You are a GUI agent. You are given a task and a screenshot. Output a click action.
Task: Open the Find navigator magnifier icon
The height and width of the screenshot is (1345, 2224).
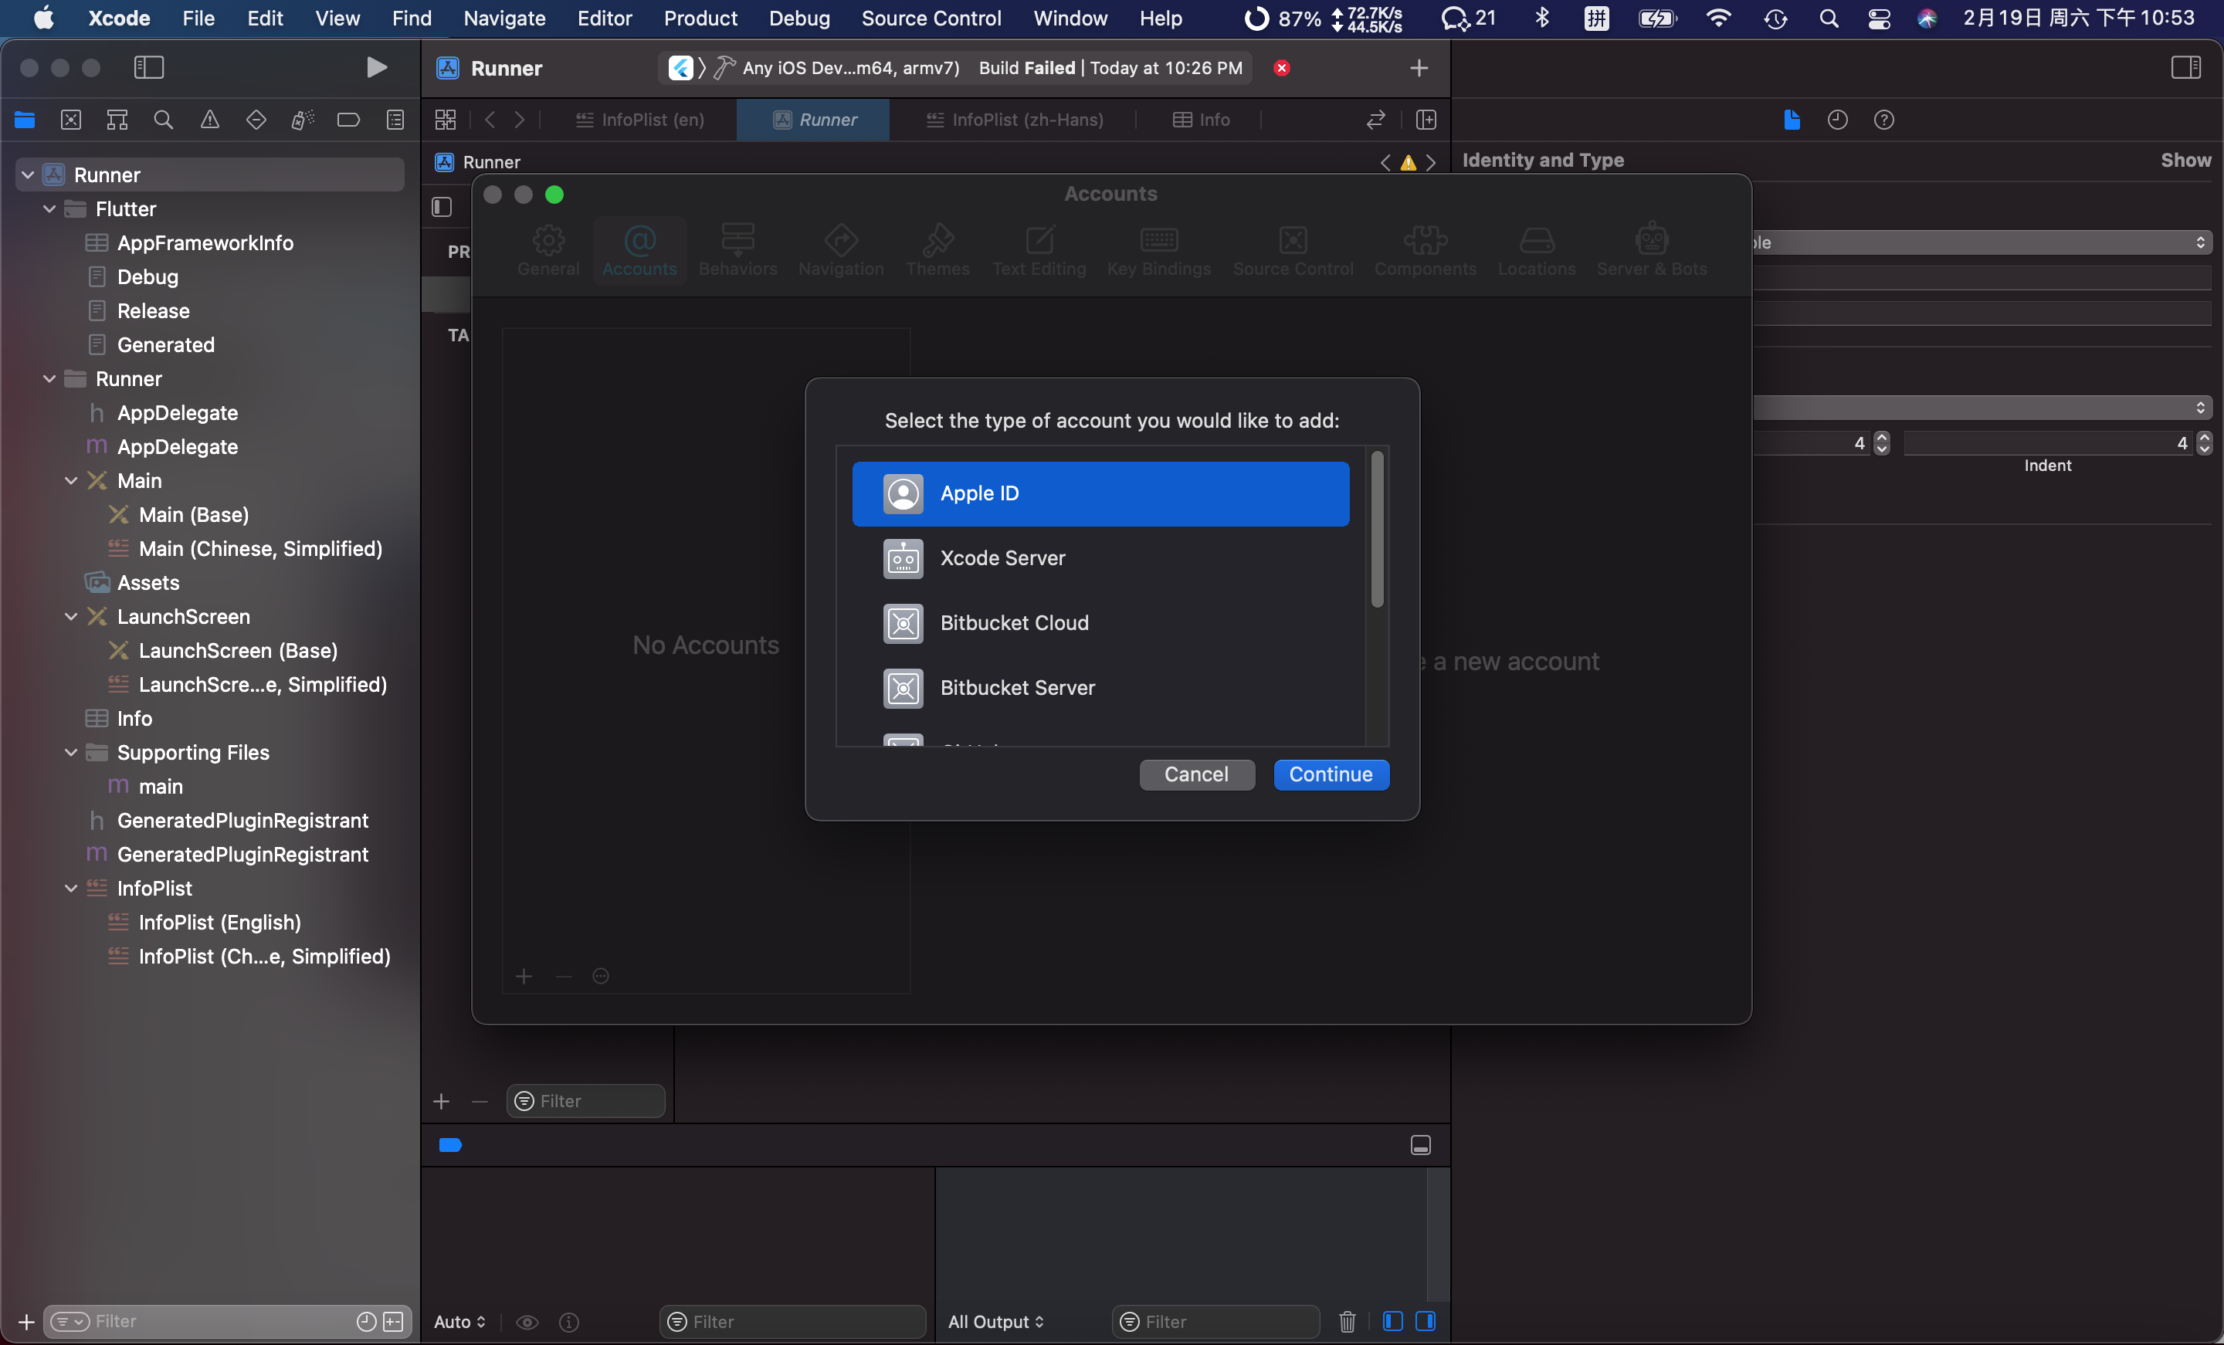tap(164, 119)
